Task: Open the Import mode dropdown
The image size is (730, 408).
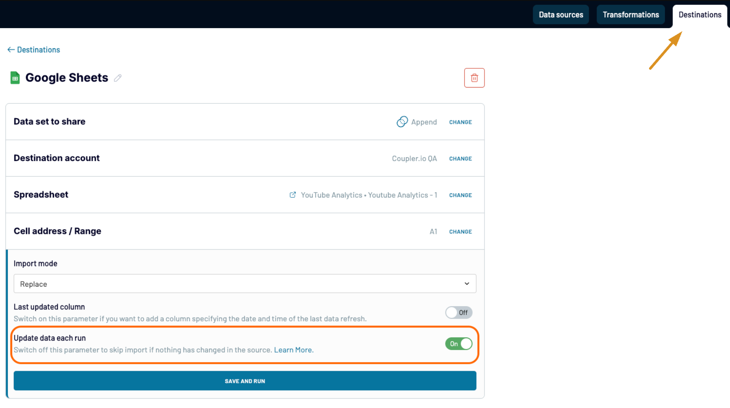Action: (245, 284)
